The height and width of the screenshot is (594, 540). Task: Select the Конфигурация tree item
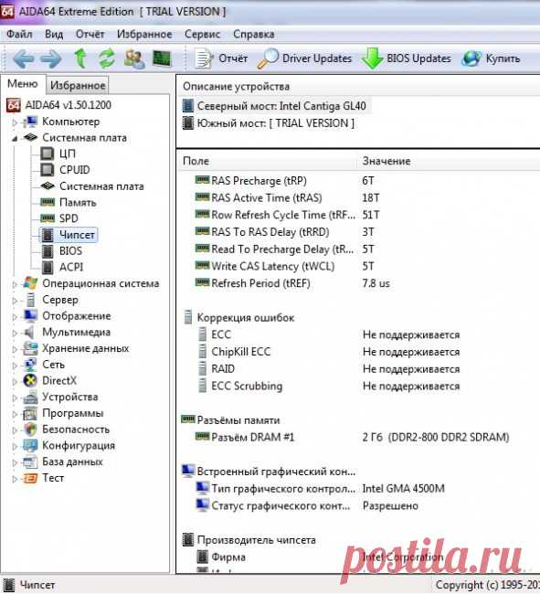coord(79,446)
